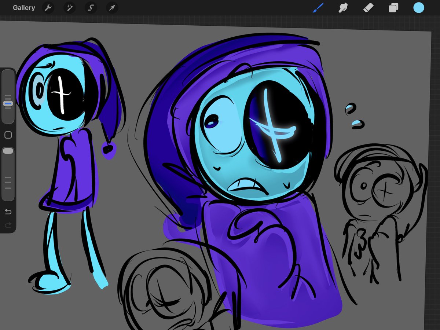Select the Eraser tool

pyautogui.click(x=368, y=8)
